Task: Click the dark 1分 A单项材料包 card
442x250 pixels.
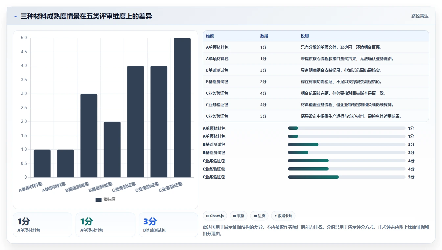Action: tap(42, 225)
